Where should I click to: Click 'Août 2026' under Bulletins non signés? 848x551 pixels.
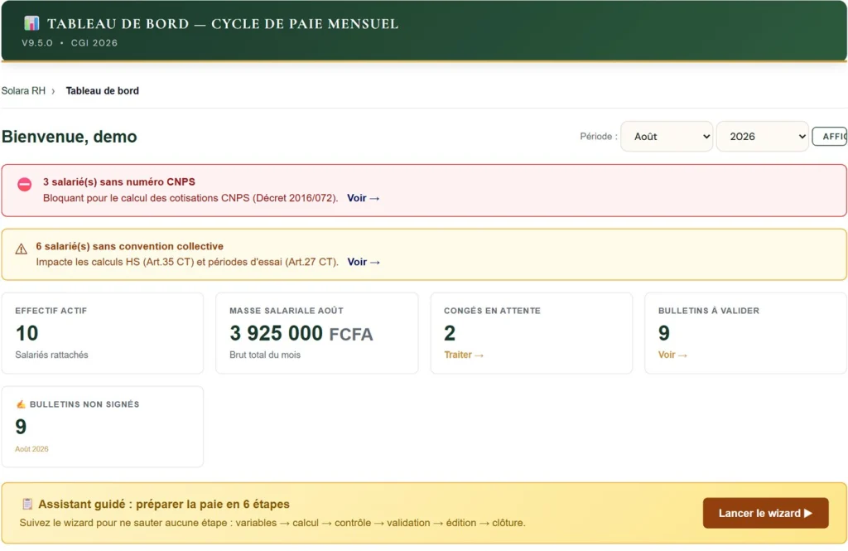[x=31, y=449]
